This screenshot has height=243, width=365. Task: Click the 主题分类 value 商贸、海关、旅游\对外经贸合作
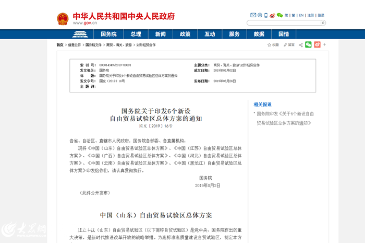(x=237, y=65)
